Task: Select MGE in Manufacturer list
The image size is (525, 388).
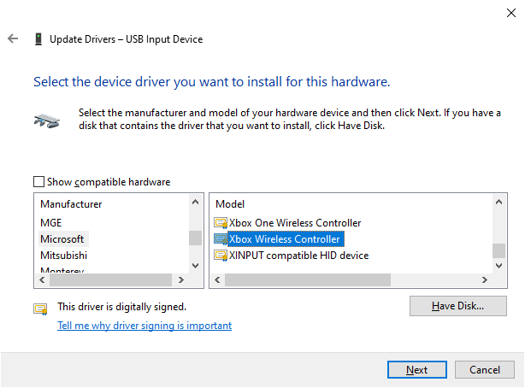Action: pyautogui.click(x=51, y=223)
